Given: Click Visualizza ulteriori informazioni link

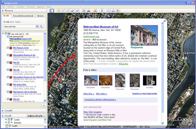Looking at the screenshot, I should pos(100,100).
